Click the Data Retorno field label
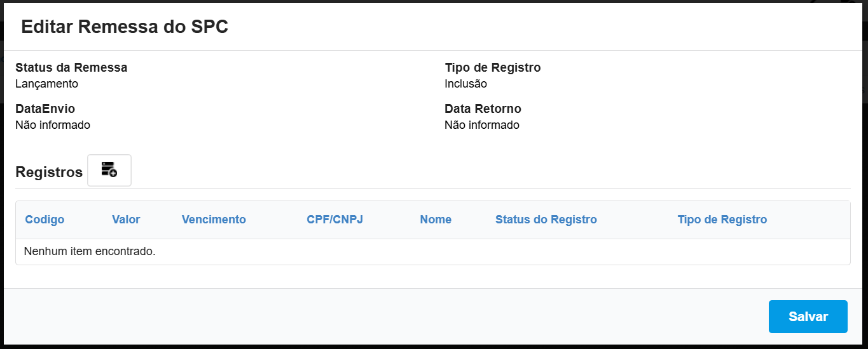 [483, 109]
